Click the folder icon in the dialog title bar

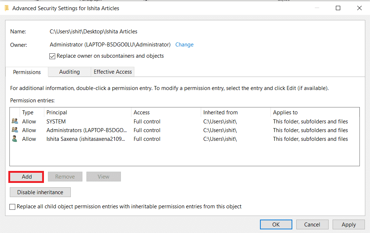(x=7, y=8)
